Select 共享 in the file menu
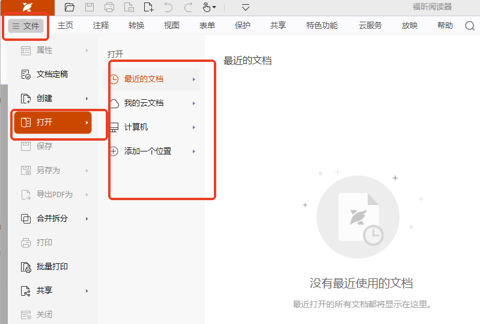The image size is (480, 324). [x=53, y=290]
